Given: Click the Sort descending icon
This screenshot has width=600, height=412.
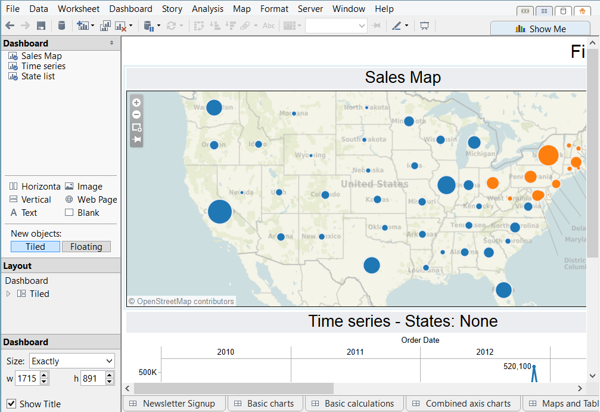Looking at the screenshot, I should point(231,26).
